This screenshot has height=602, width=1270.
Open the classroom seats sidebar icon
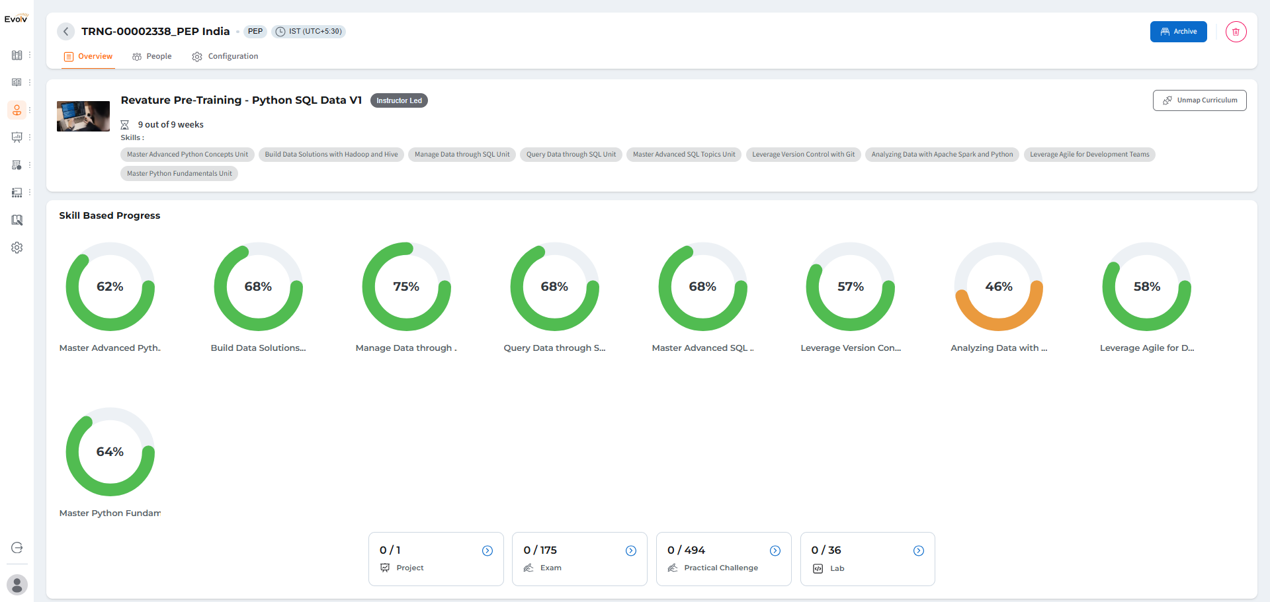17,192
